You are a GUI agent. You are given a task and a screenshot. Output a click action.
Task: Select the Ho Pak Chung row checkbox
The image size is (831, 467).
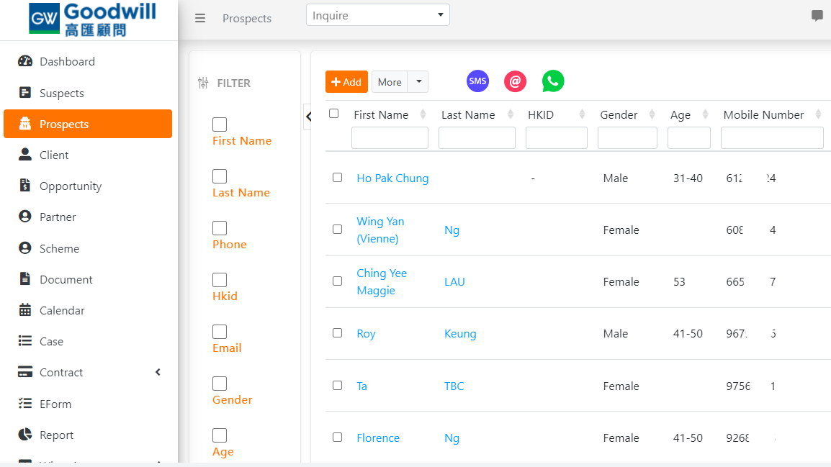(337, 178)
